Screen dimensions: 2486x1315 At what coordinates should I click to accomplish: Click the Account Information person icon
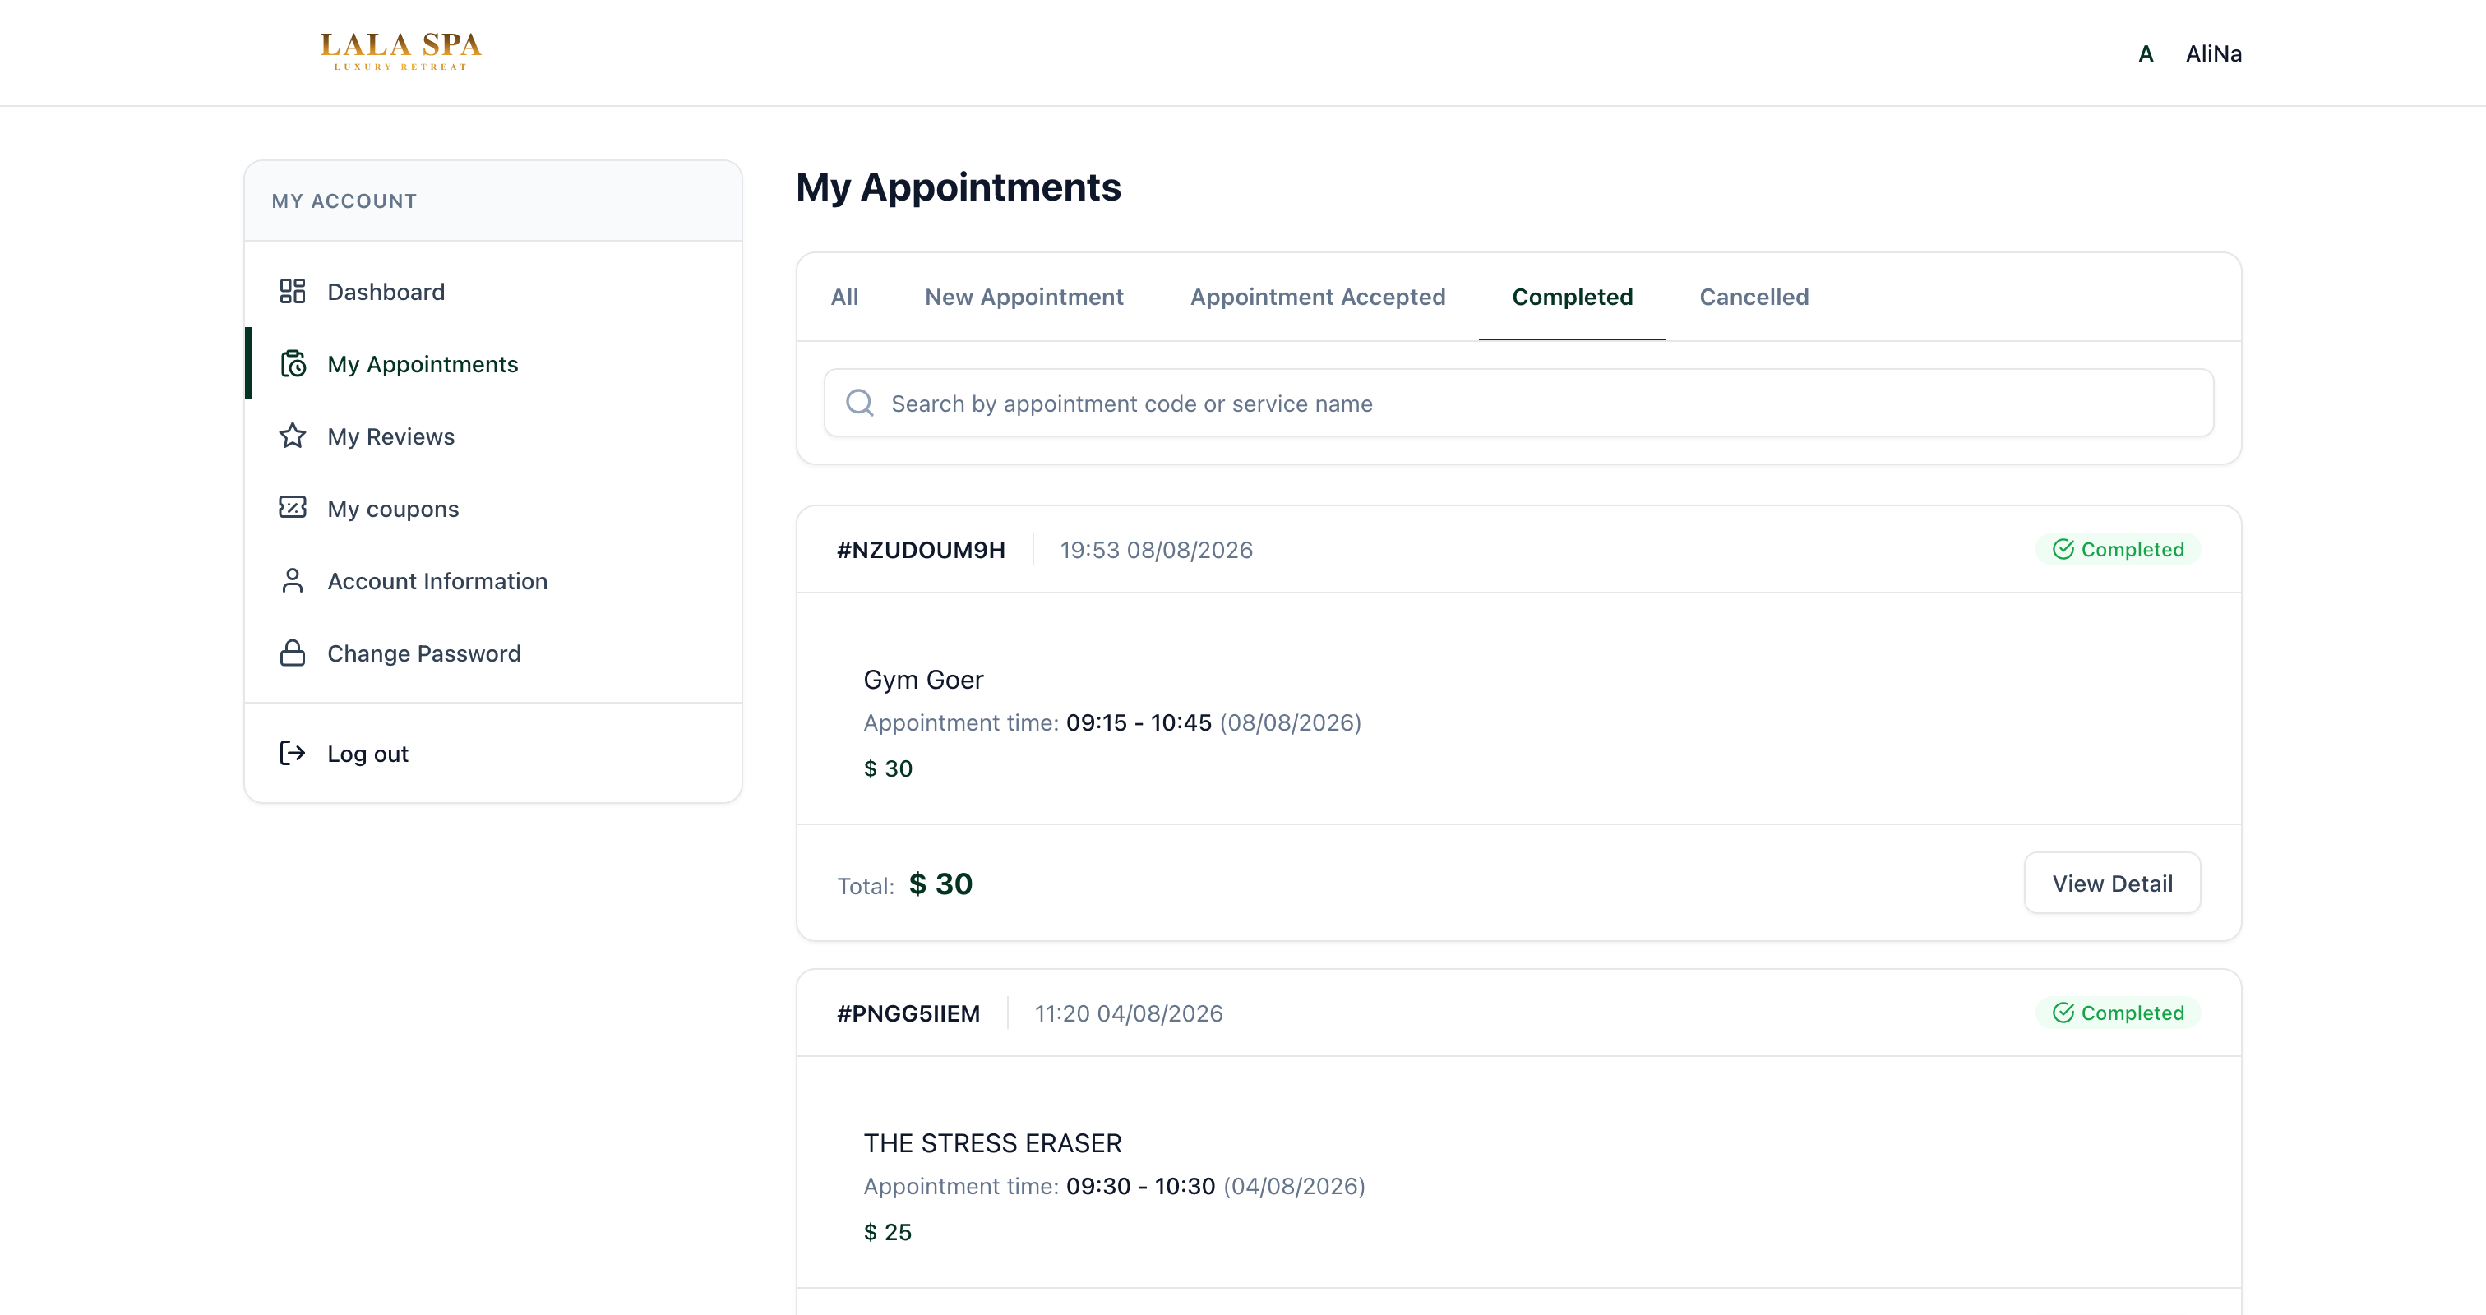(293, 581)
